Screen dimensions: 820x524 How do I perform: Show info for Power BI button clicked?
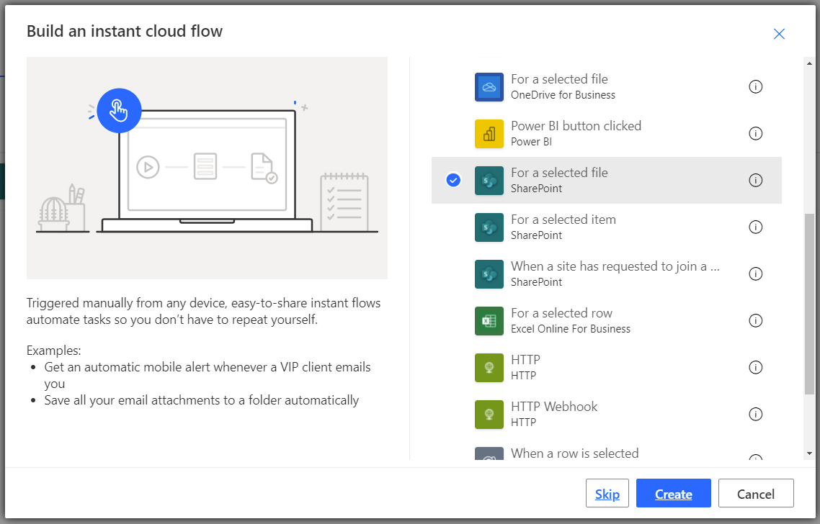(x=755, y=134)
